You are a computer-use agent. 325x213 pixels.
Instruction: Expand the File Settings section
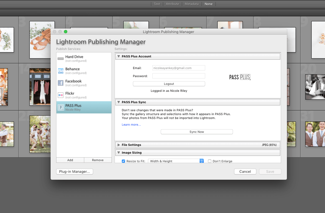pyautogui.click(x=118, y=145)
